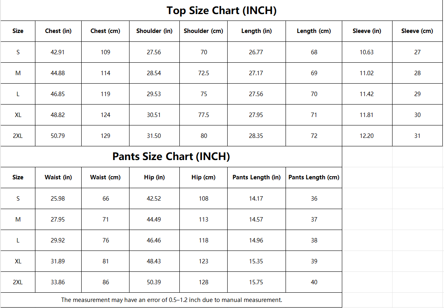The image size is (444, 308).
Task: Select the 2XL row label in top chart
Action: (18, 136)
